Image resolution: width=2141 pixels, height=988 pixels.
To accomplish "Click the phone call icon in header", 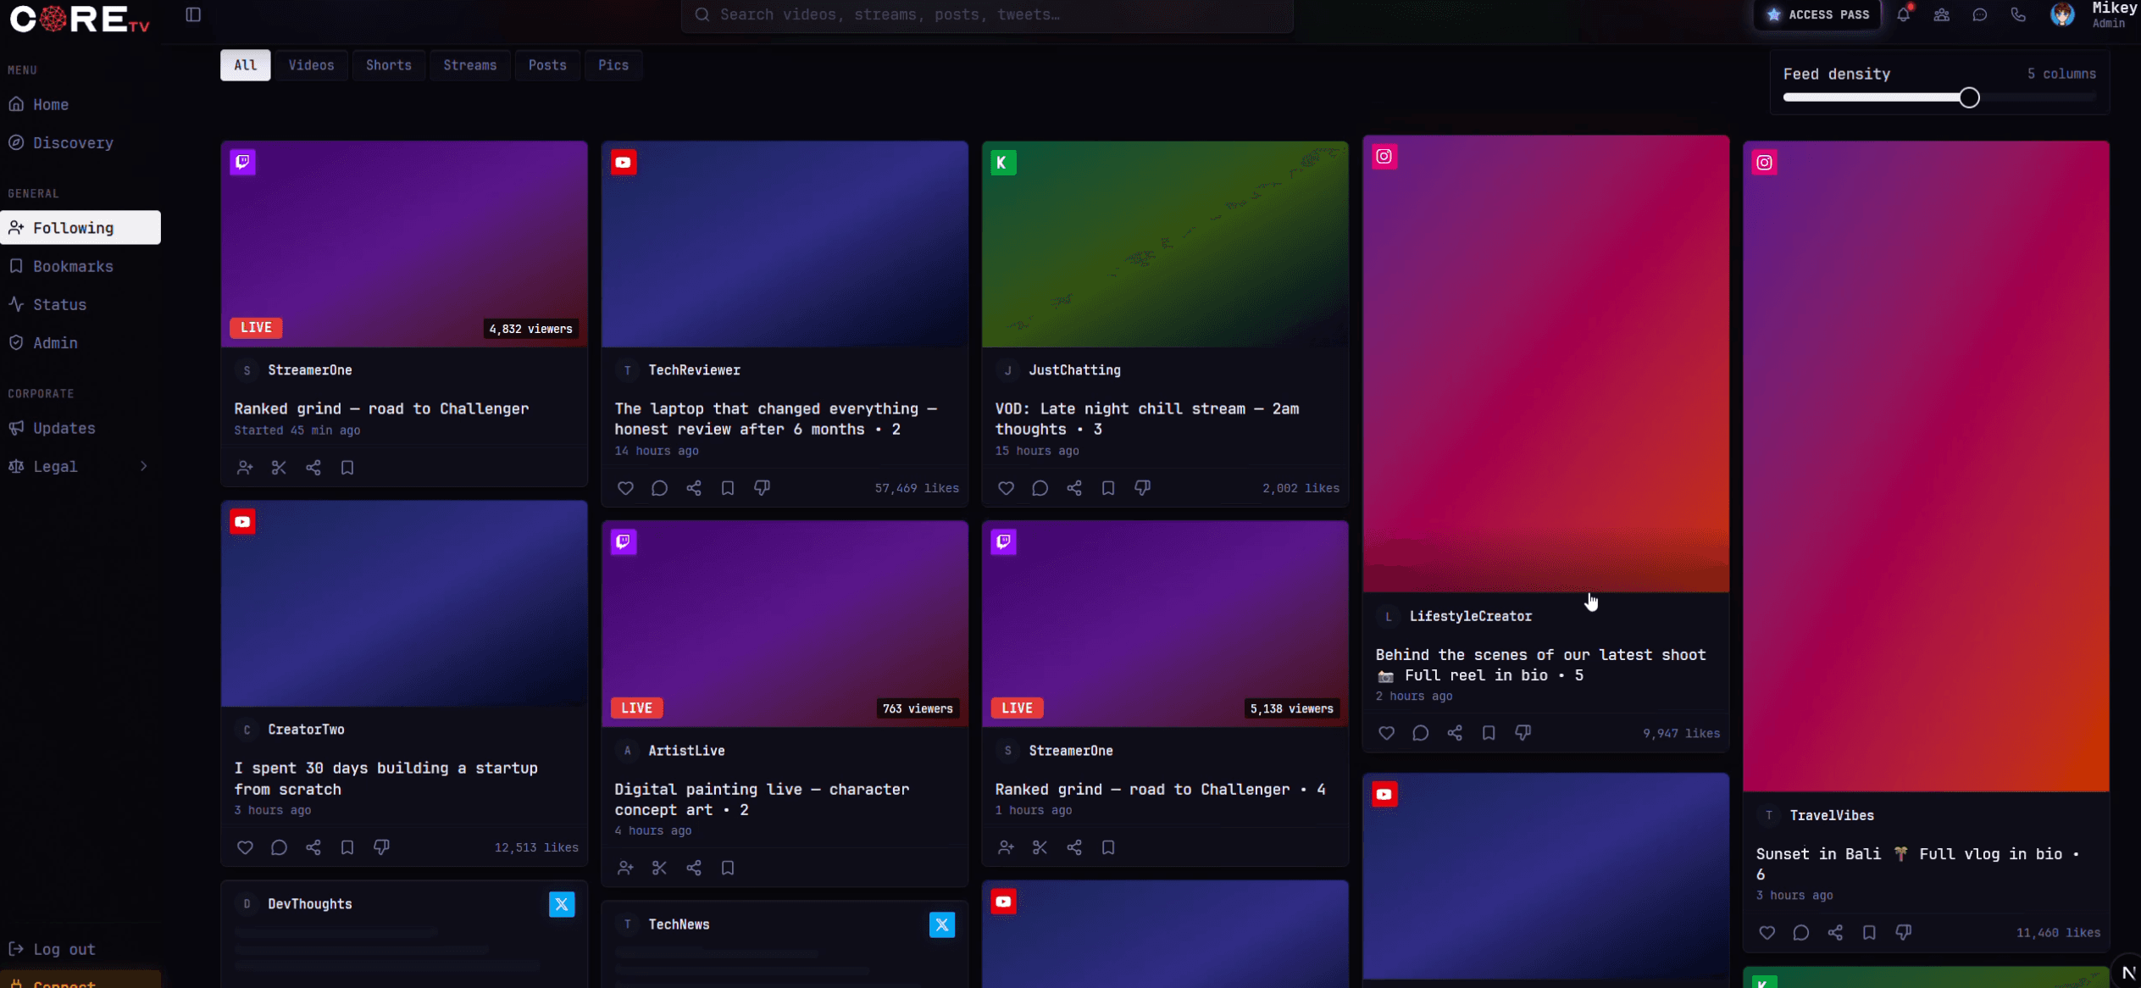I will 2018,14.
